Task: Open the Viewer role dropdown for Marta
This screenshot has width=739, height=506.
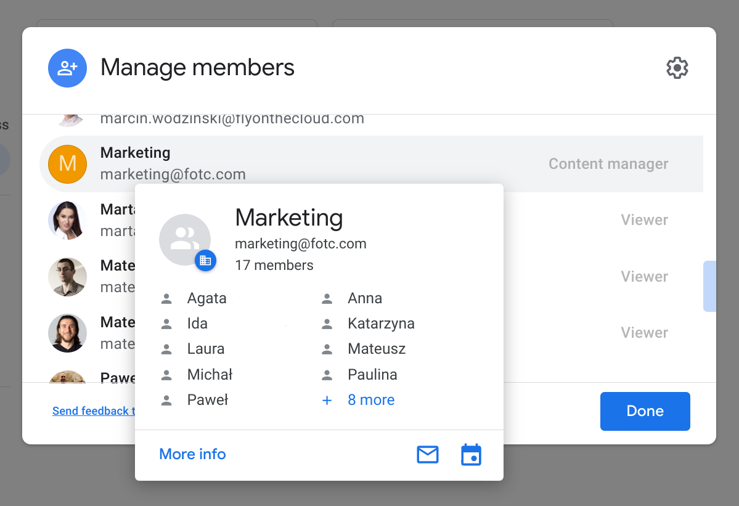Action: click(644, 219)
